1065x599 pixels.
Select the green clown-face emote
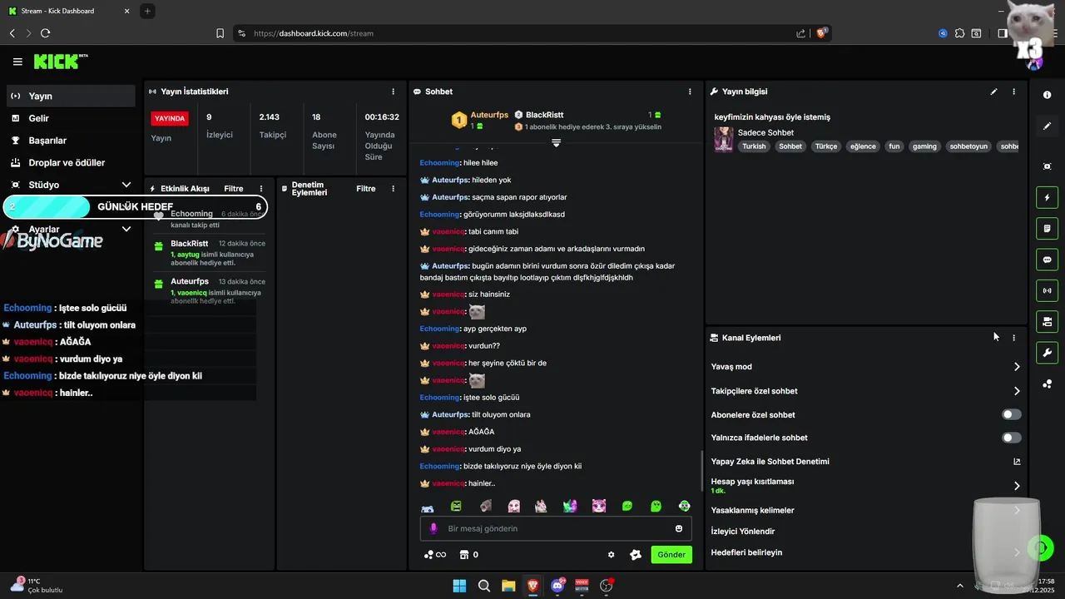(684, 506)
